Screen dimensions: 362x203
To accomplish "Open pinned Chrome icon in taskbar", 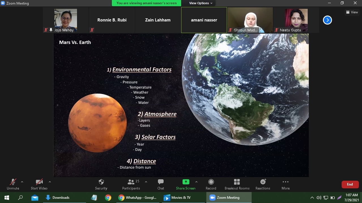I will 108,198.
